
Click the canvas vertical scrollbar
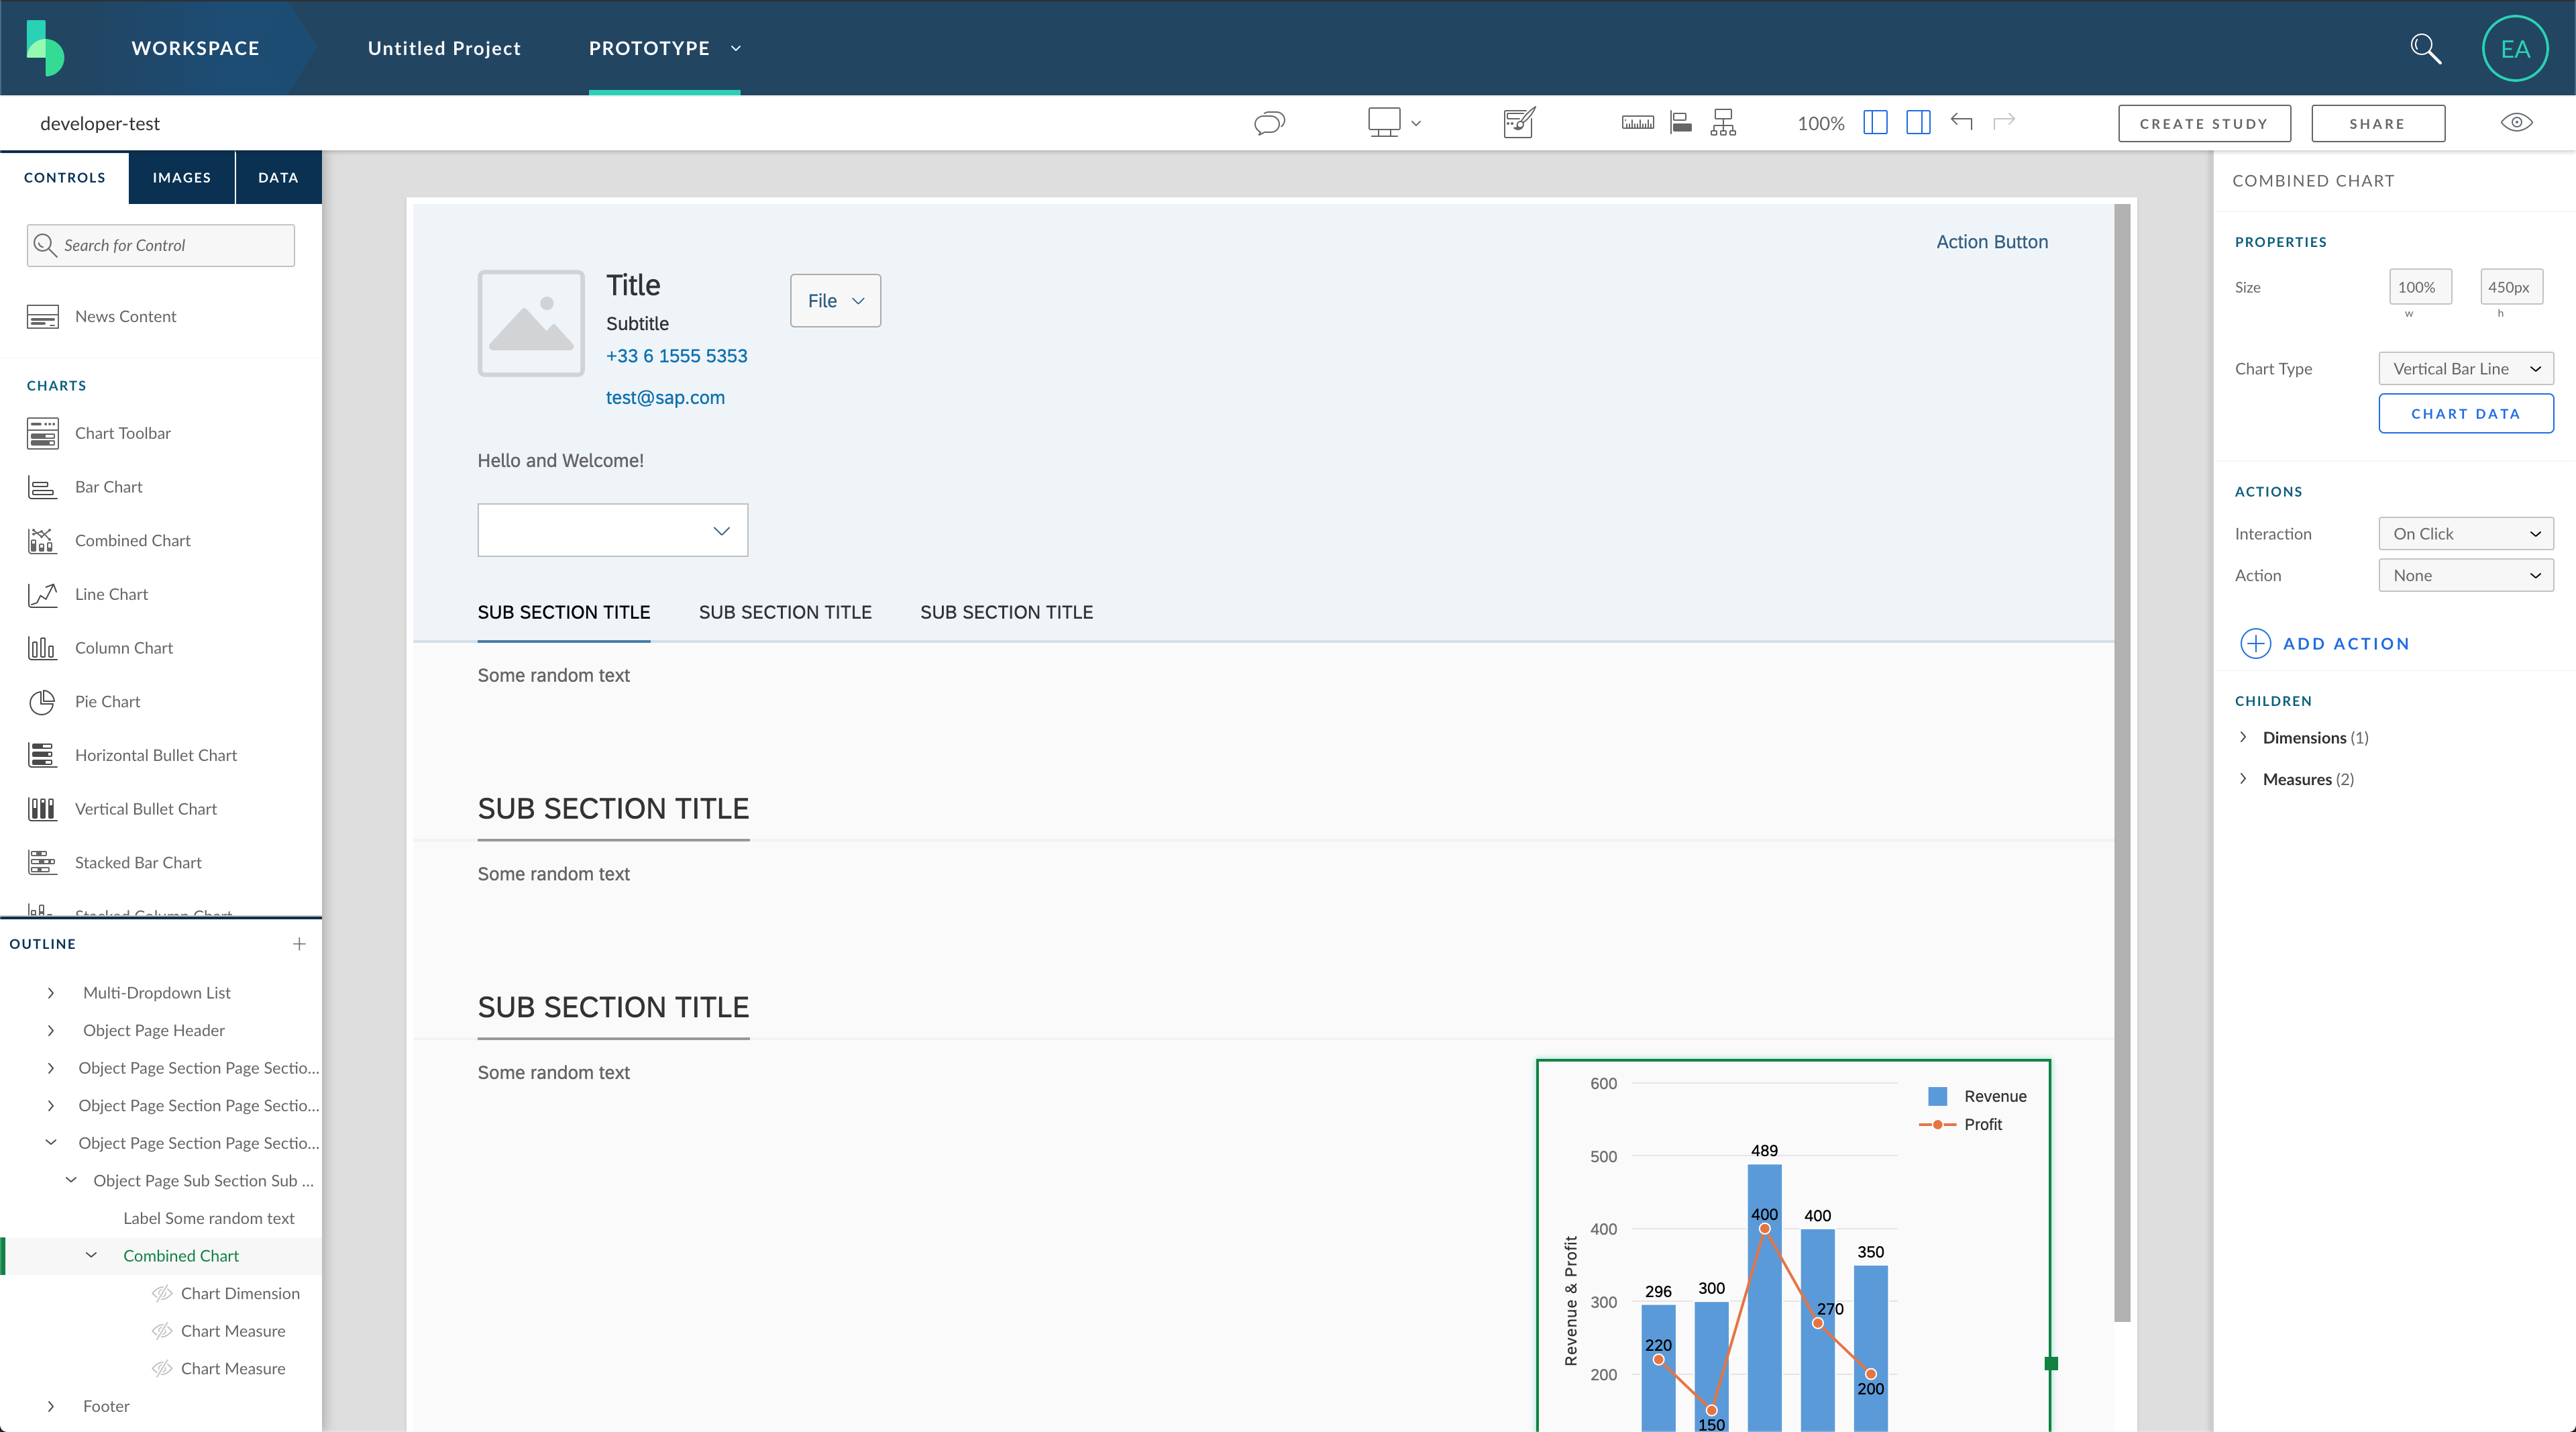[x=2122, y=762]
